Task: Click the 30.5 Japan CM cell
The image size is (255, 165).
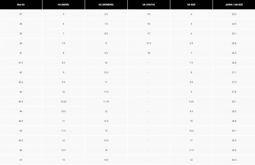Action: tap(234, 160)
